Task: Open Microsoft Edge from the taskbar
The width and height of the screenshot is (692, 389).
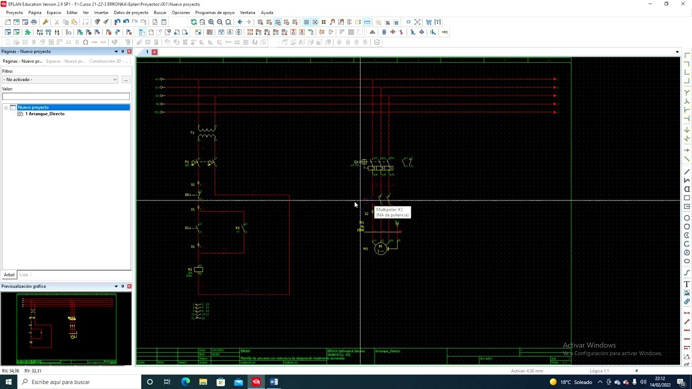Action: (x=185, y=382)
